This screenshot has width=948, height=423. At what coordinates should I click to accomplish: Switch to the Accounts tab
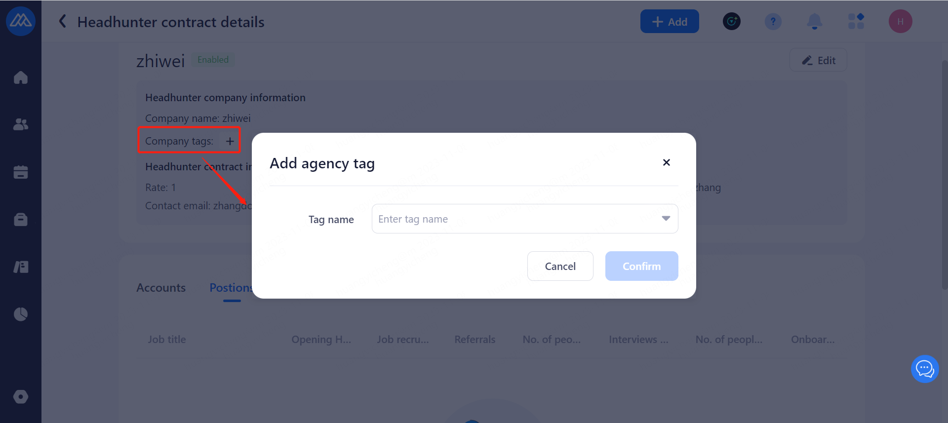[x=161, y=288]
